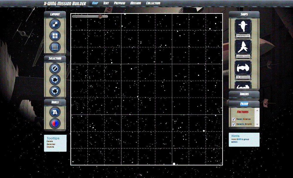The image size is (293, 178).
Task: Click the upper rotate-selection circular arrows icon
Action: click(55, 80)
